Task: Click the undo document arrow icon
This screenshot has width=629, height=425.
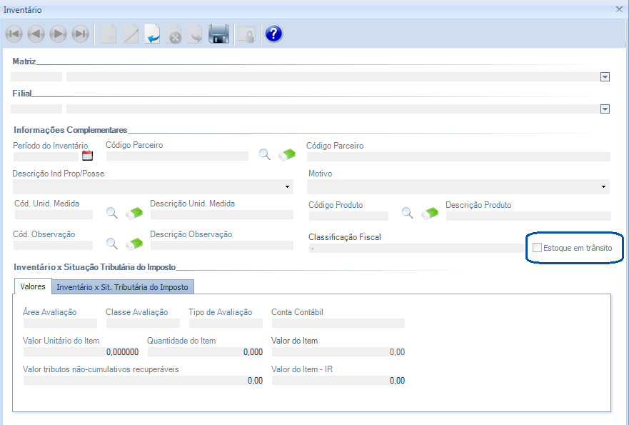Action: tap(152, 34)
